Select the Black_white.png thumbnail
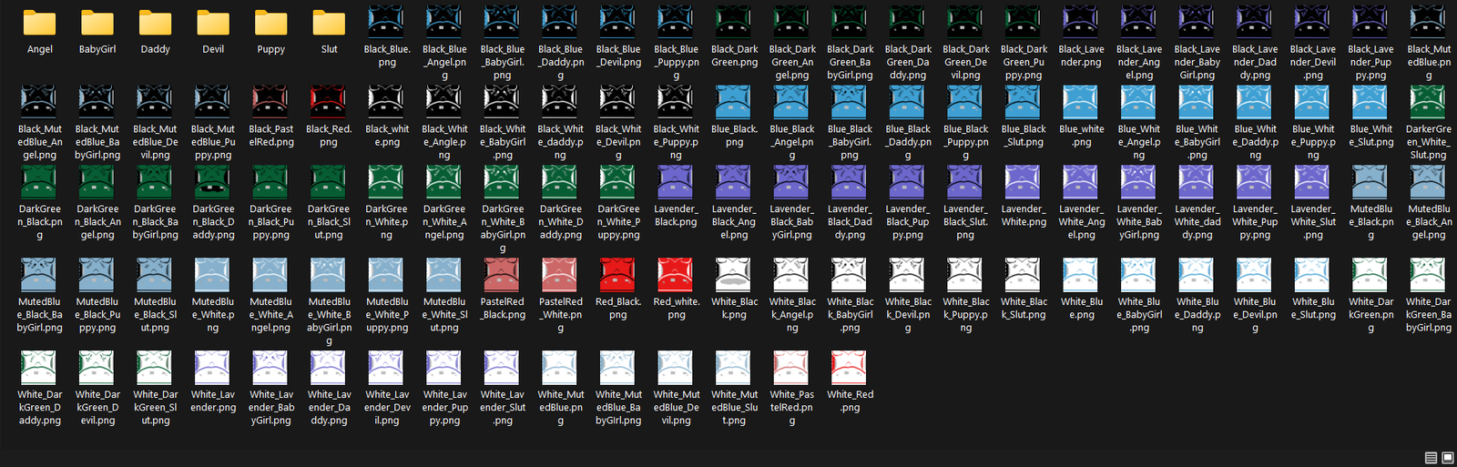This screenshot has height=467, width=1457. (386, 103)
